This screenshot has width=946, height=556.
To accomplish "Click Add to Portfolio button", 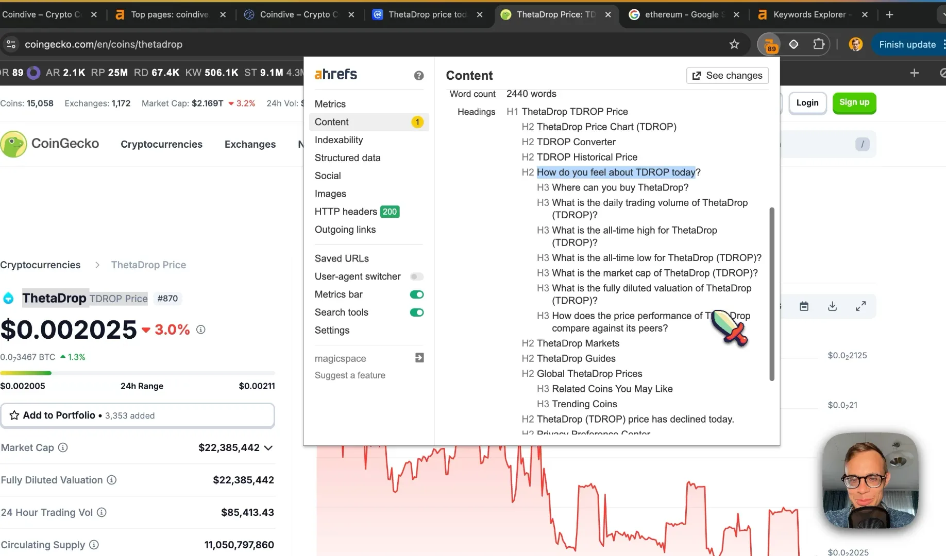I will [x=138, y=415].
